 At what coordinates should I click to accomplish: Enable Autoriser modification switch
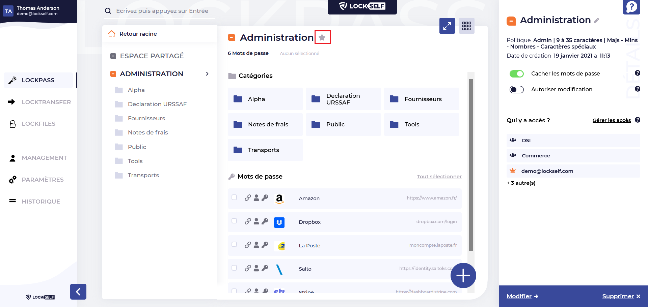tap(516, 90)
